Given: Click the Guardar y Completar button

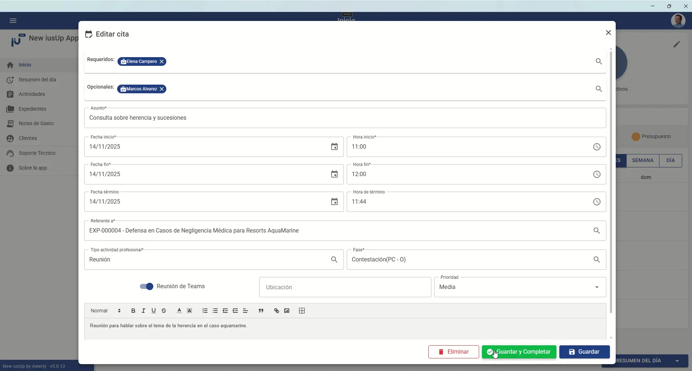Looking at the screenshot, I should pos(519,352).
